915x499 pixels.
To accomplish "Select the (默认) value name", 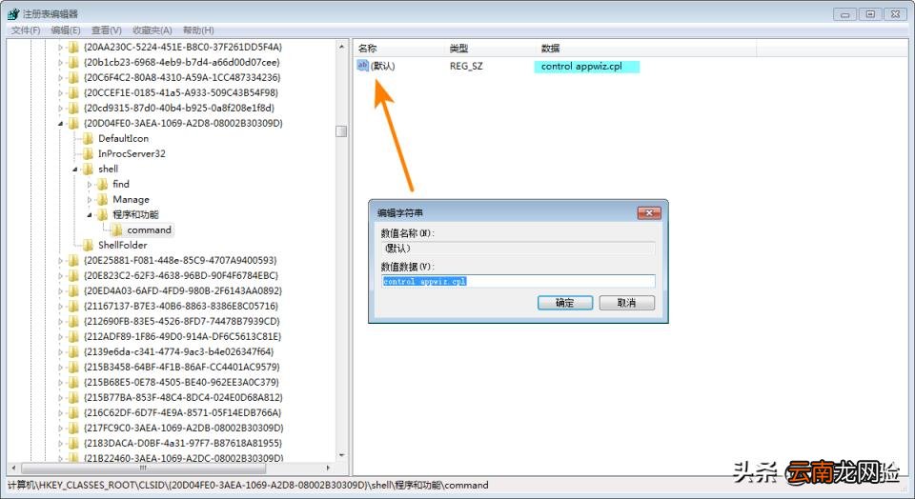I will tap(383, 67).
